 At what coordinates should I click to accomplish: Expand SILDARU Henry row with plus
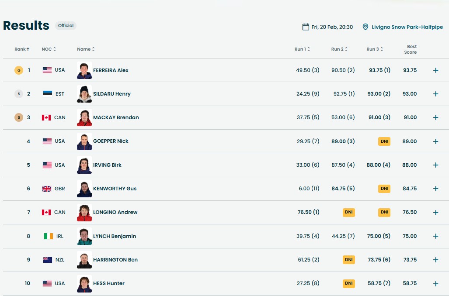point(435,94)
